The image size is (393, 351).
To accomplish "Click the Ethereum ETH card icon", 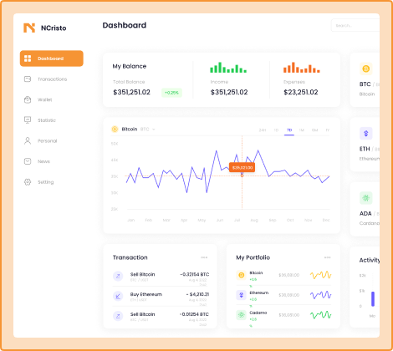I will click(366, 134).
